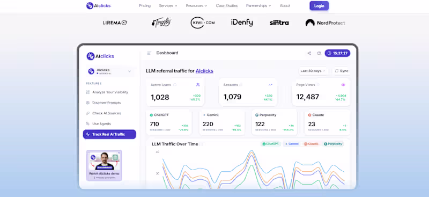
Task: Toggle ChatGPT series in chart legend
Action: point(270,144)
